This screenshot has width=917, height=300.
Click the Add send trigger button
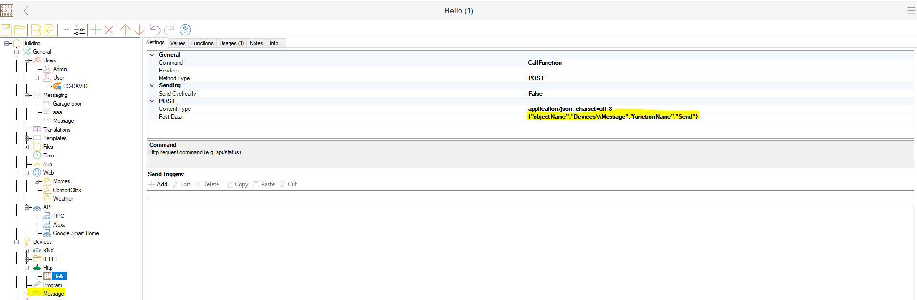[158, 184]
